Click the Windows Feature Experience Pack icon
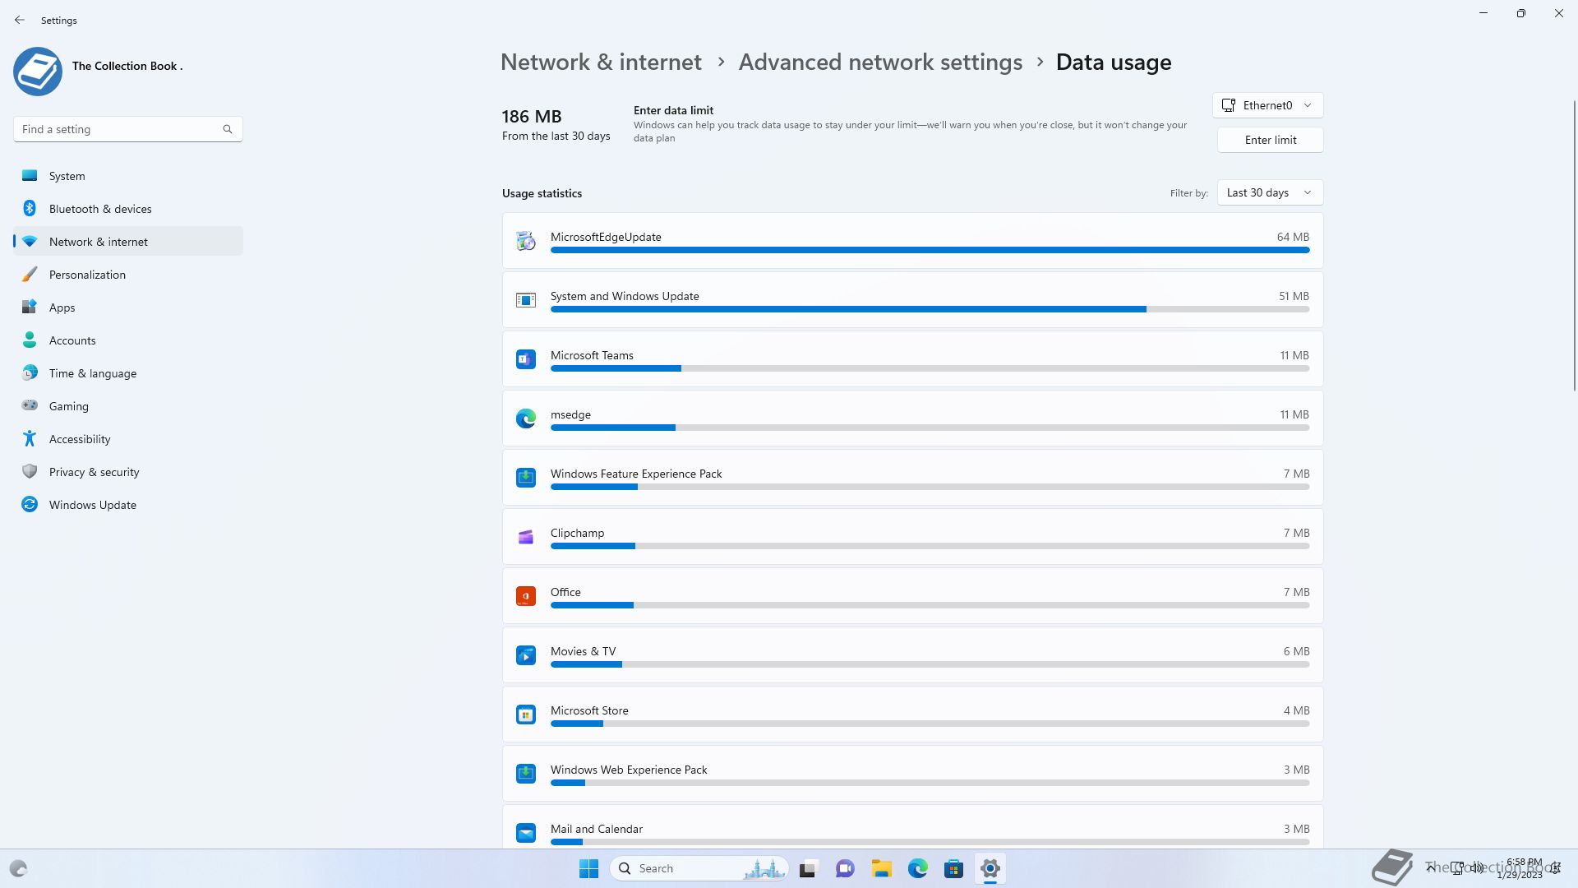This screenshot has width=1578, height=888. coord(526,478)
